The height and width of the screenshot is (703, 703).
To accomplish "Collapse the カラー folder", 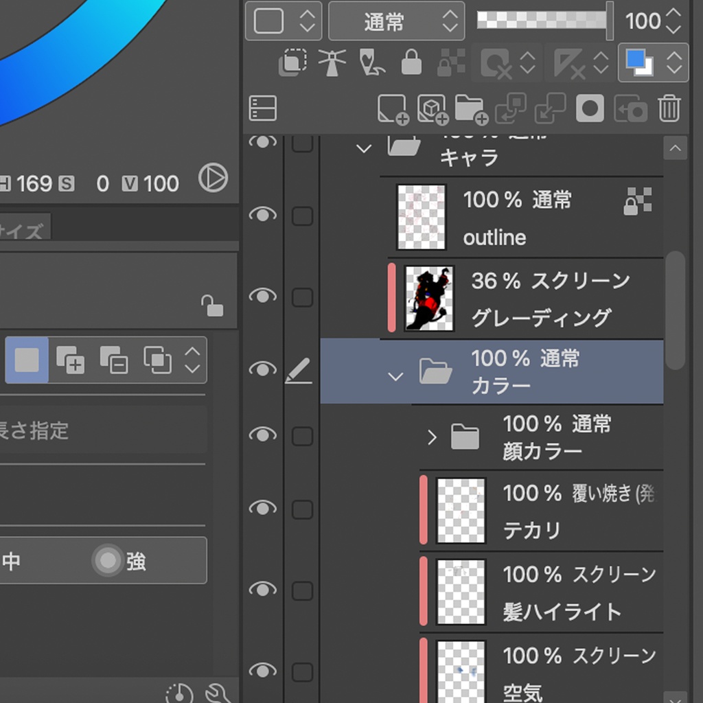I will (395, 377).
